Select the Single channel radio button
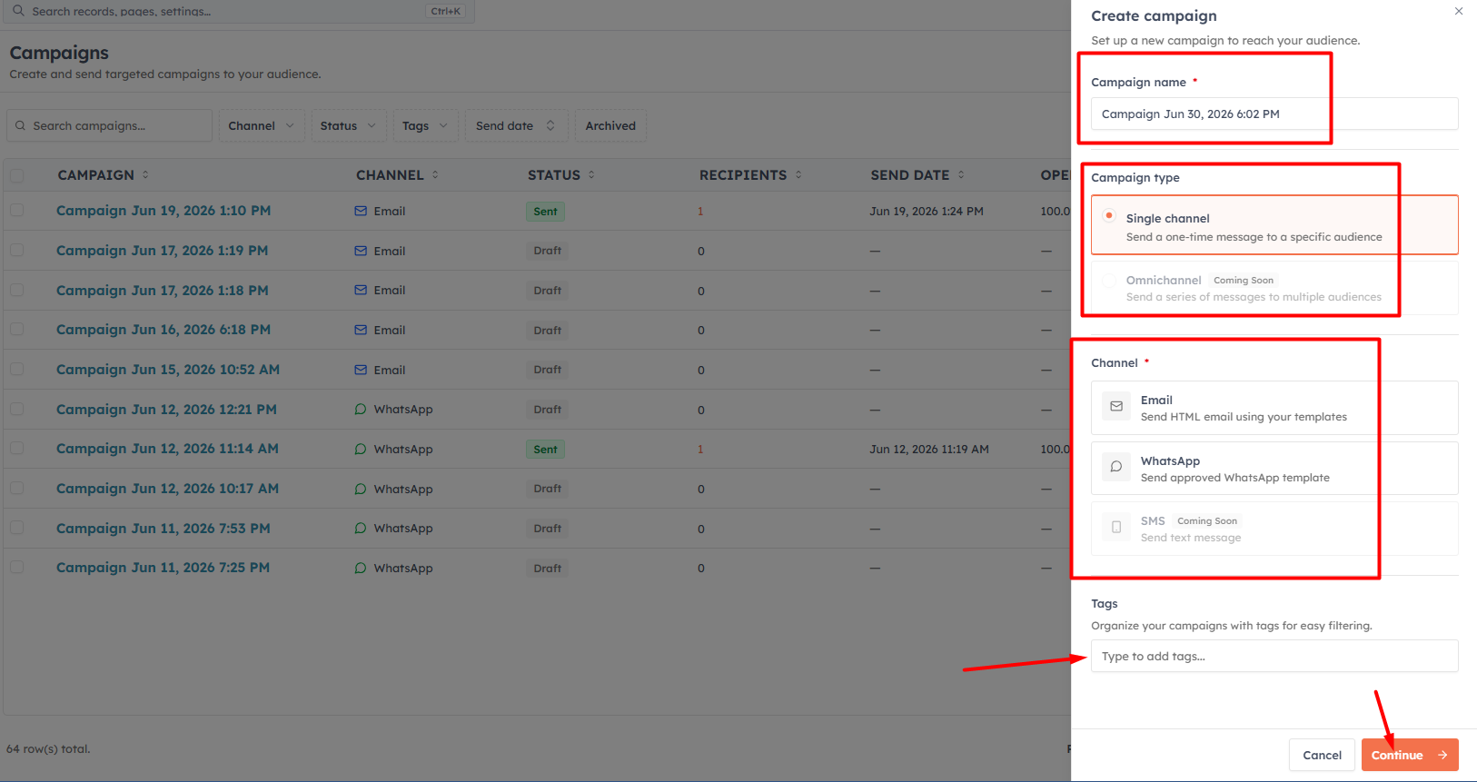The height and width of the screenshot is (782, 1477). (x=1109, y=216)
